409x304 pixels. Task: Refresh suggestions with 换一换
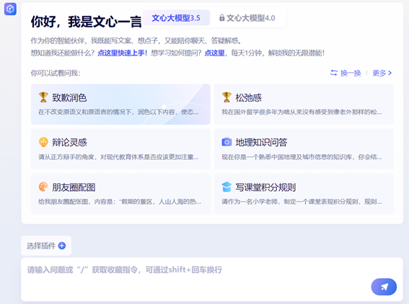pyautogui.click(x=346, y=73)
